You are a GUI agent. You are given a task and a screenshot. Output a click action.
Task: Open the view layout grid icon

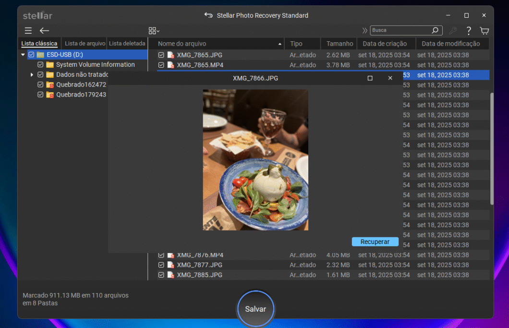pyautogui.click(x=153, y=30)
